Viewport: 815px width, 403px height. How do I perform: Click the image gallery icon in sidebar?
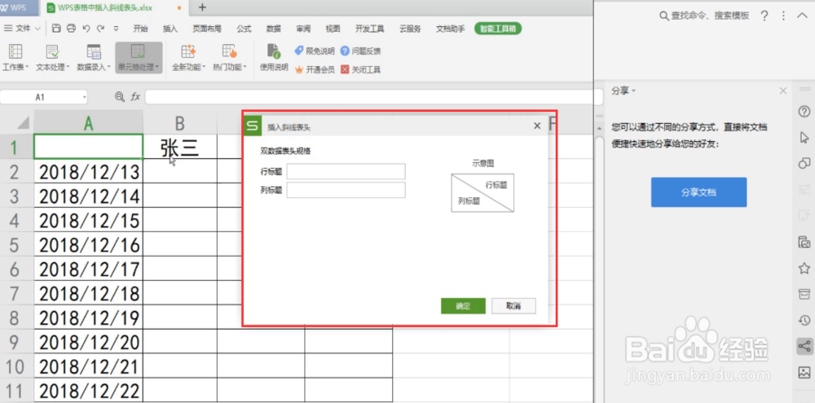(x=804, y=241)
